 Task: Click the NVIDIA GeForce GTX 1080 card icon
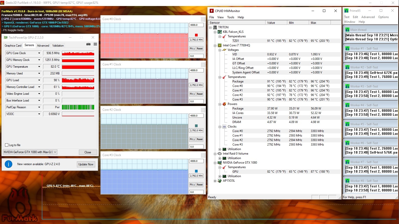[x=220, y=163]
